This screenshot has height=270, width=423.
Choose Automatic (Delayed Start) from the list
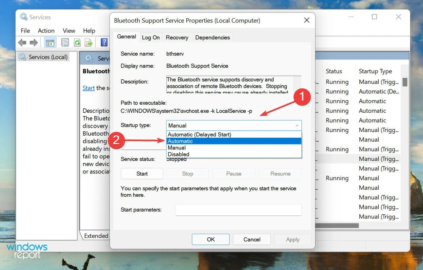point(234,135)
